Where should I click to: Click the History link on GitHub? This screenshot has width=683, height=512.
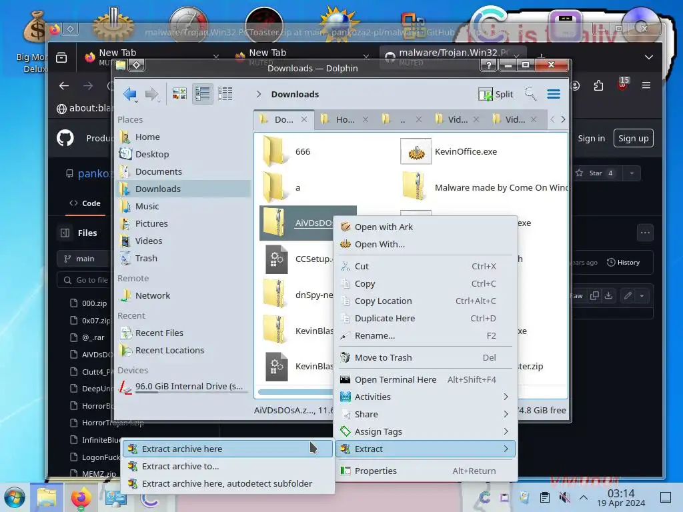point(624,263)
